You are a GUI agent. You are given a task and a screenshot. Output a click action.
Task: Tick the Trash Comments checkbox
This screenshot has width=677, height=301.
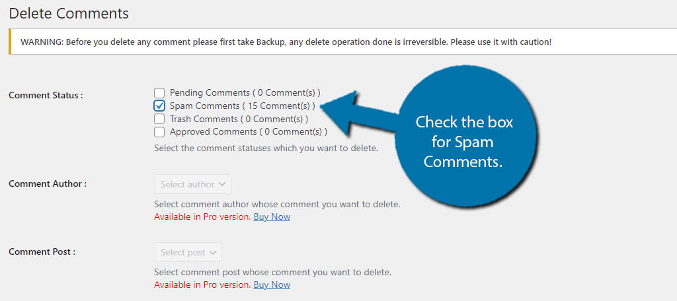(x=159, y=119)
